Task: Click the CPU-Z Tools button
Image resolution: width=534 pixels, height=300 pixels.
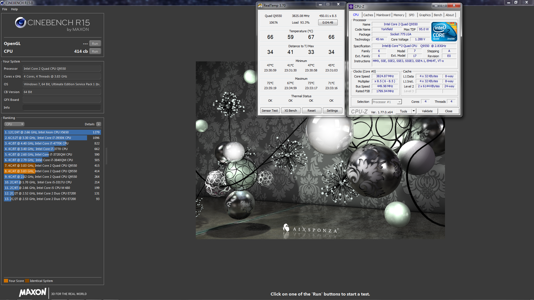Action: [404, 111]
